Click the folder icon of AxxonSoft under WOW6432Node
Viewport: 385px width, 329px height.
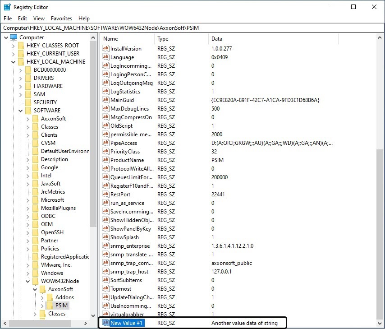[43, 289]
